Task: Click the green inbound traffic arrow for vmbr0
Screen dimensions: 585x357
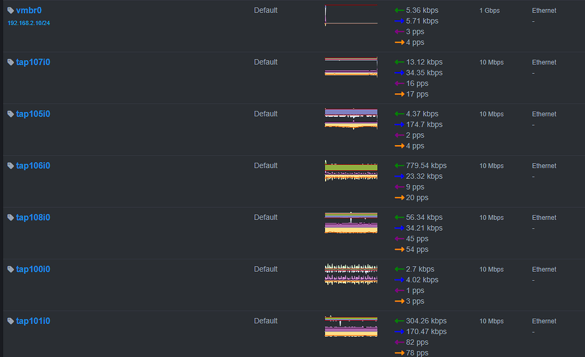Action: coord(399,10)
